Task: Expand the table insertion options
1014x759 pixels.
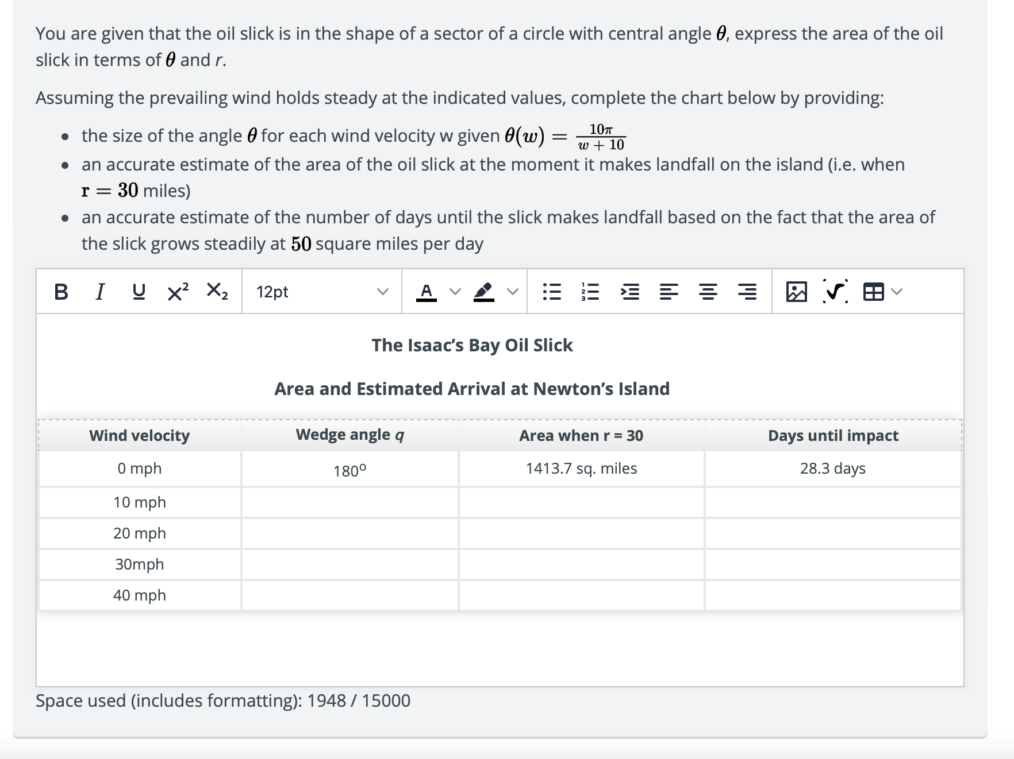Action: tap(896, 292)
